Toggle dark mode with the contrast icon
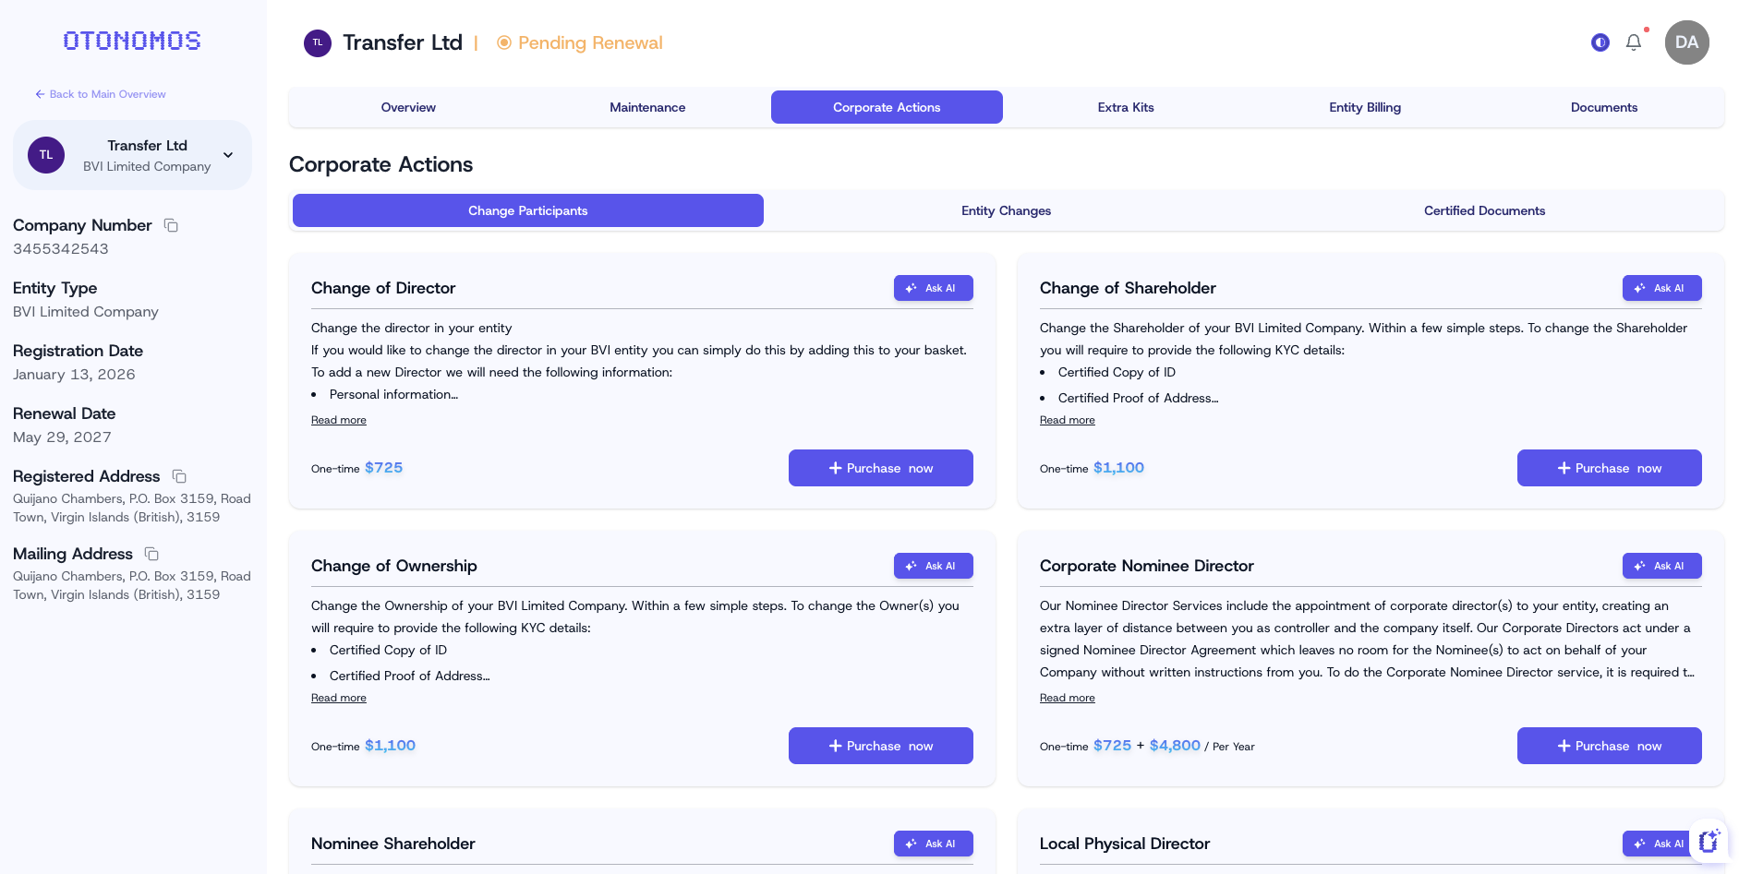 pyautogui.click(x=1600, y=42)
